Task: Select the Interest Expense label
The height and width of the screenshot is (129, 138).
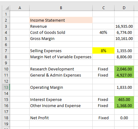Action: (x=61, y=99)
